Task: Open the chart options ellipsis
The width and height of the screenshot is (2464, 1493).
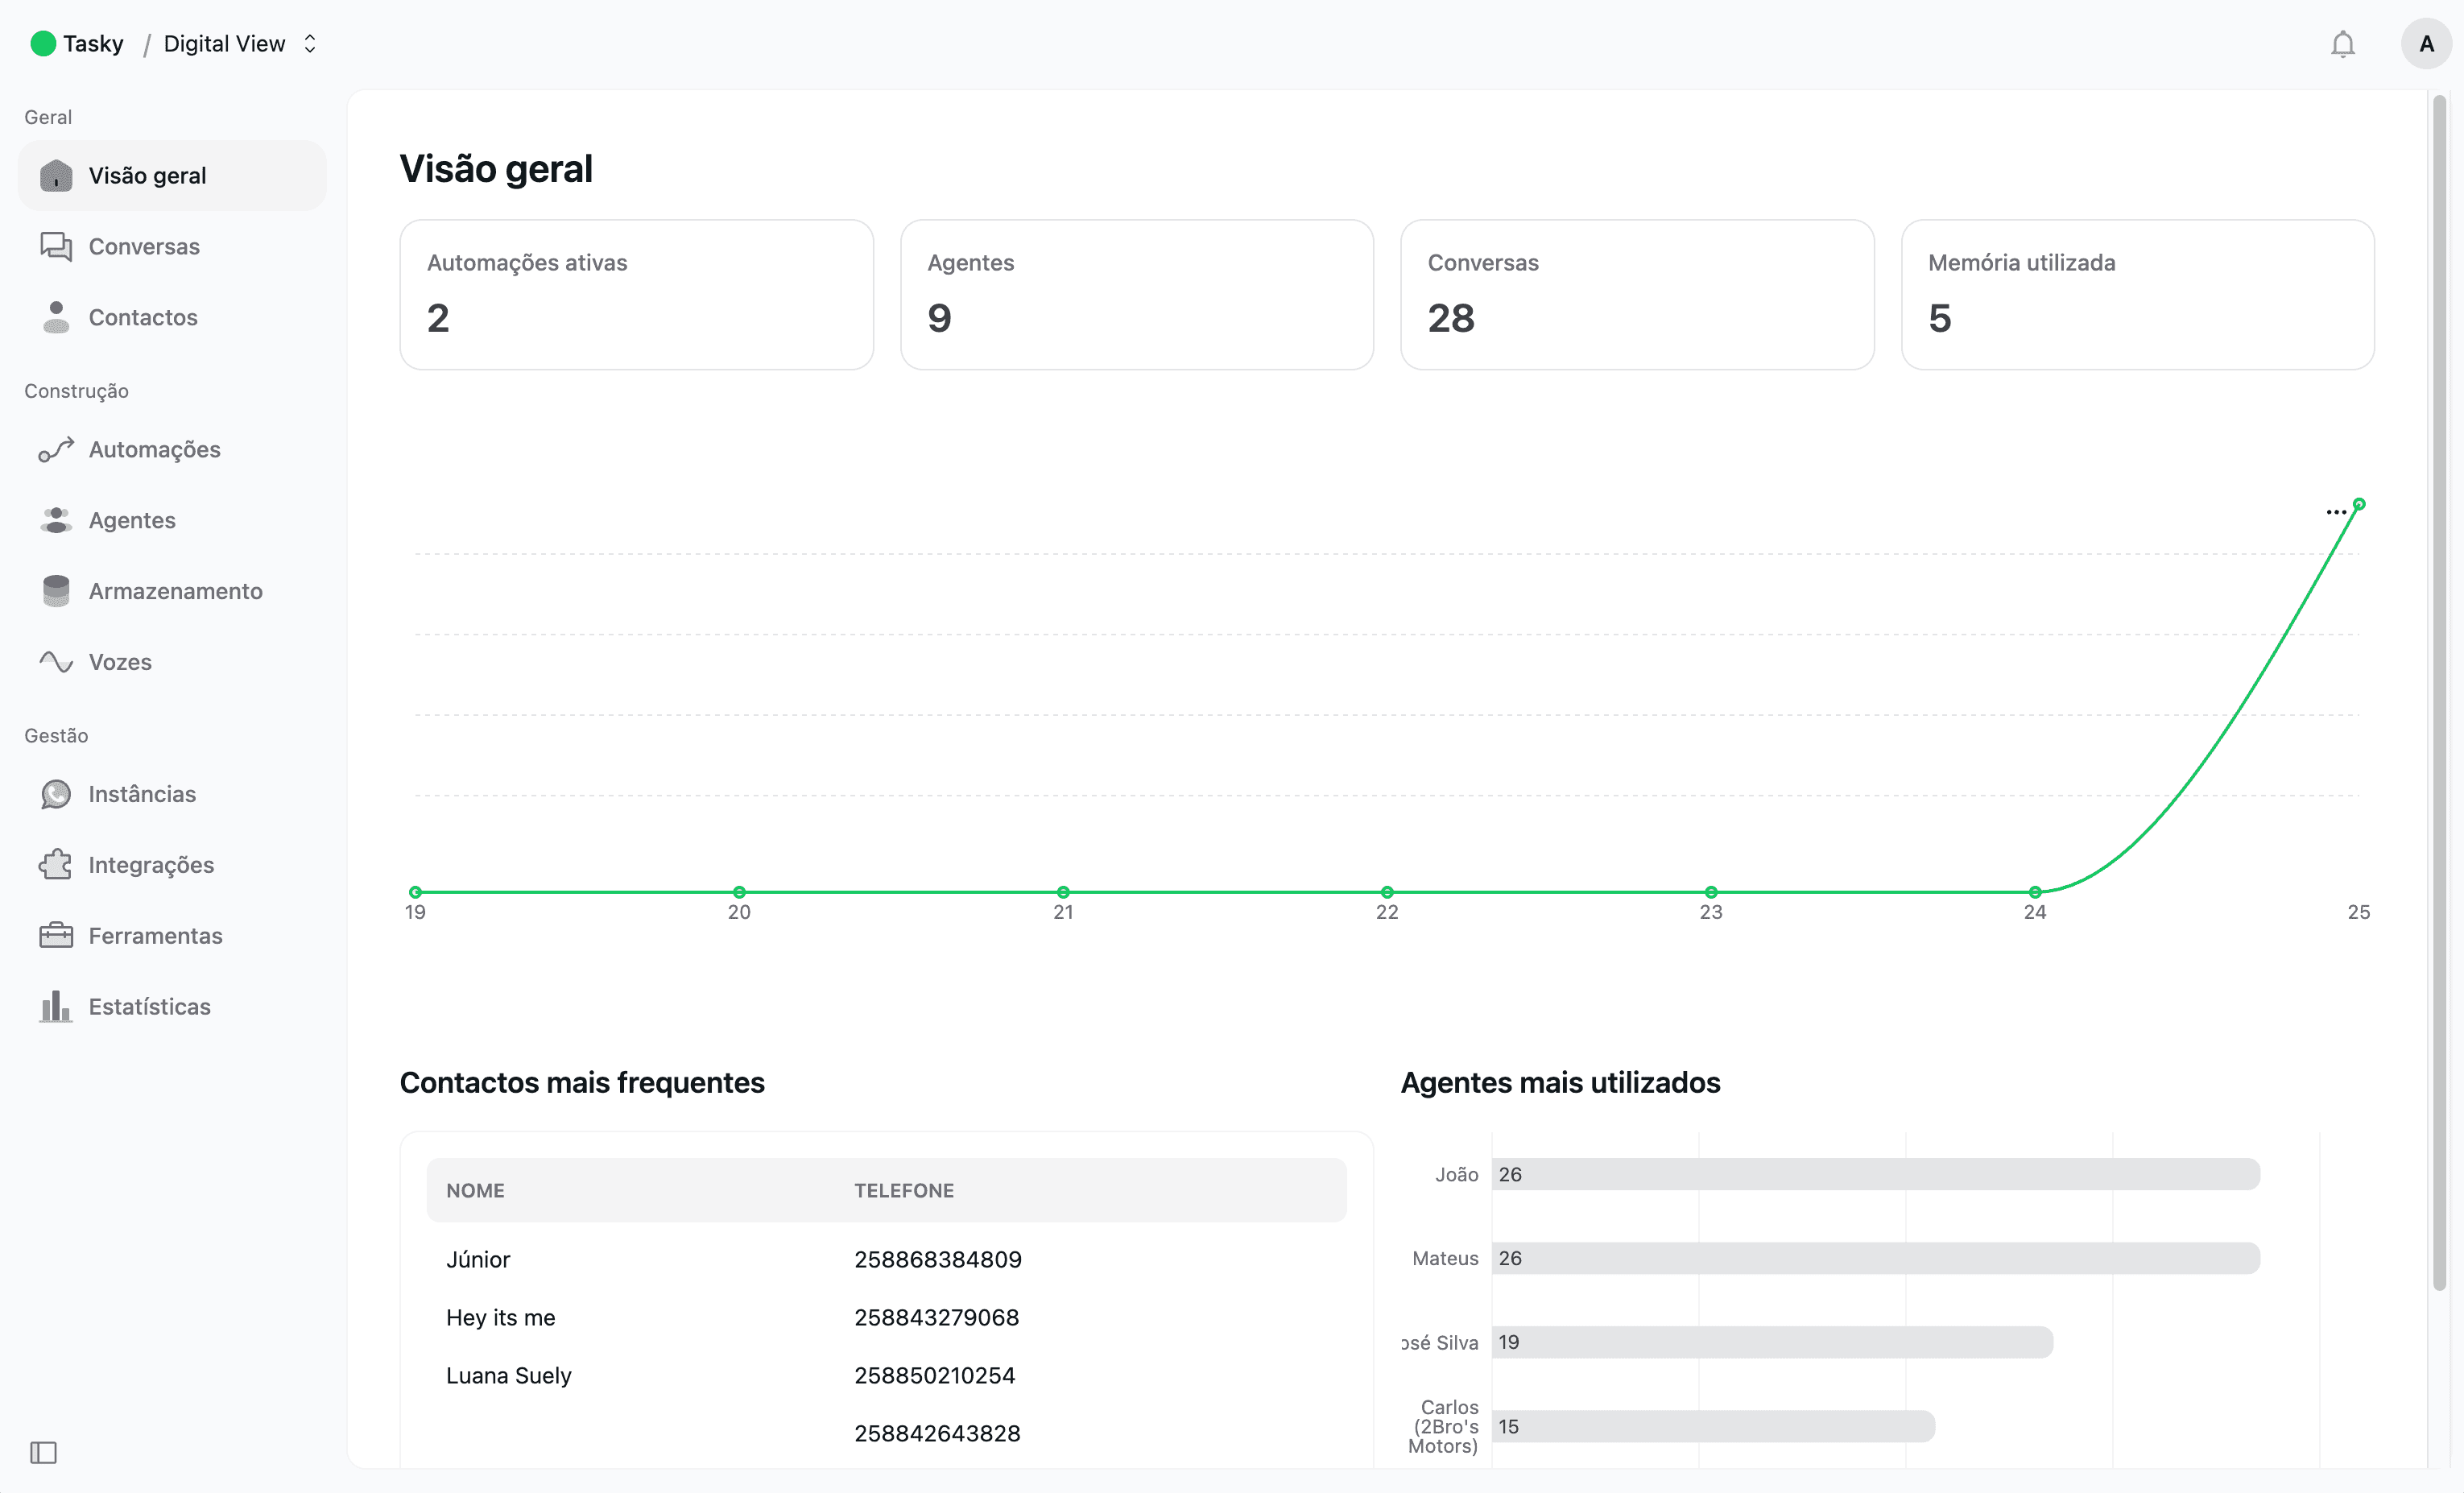Action: 2336,512
